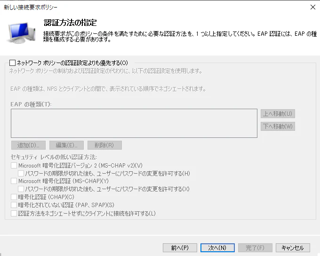Viewport: 320px width, 256px height.
Task: Cancel the wizard with キャンセル button
Action: coord(293,248)
